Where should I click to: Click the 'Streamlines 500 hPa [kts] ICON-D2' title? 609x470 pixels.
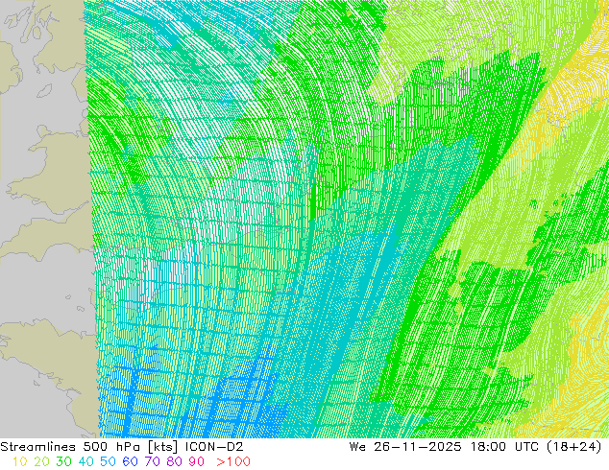[122, 447]
